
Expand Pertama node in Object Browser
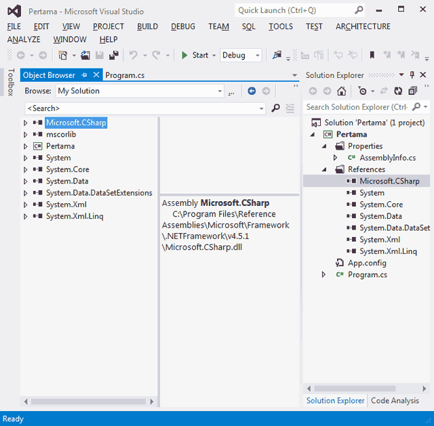[26, 146]
